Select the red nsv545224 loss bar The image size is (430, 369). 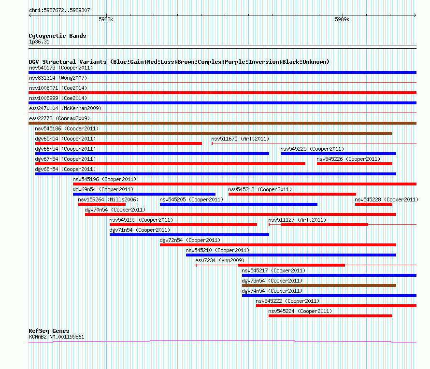pos(330,316)
